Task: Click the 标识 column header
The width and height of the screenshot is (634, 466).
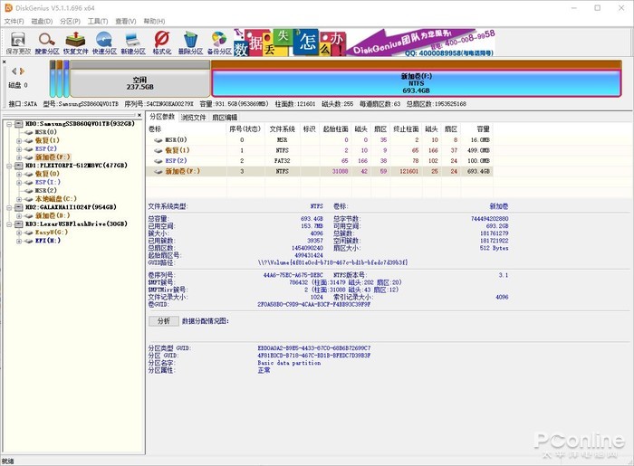Action: click(x=310, y=129)
